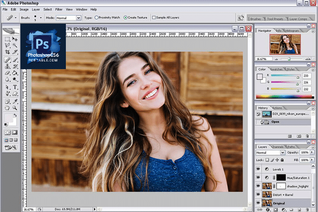Open the Swatches tab
This screenshot has height=212, width=318.
pos(276,70)
